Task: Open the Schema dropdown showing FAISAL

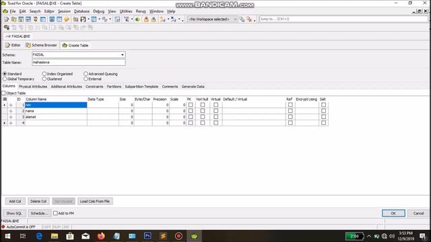Action: [x=123, y=55]
